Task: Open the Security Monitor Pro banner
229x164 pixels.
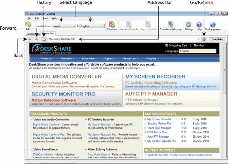Action: point(76,99)
